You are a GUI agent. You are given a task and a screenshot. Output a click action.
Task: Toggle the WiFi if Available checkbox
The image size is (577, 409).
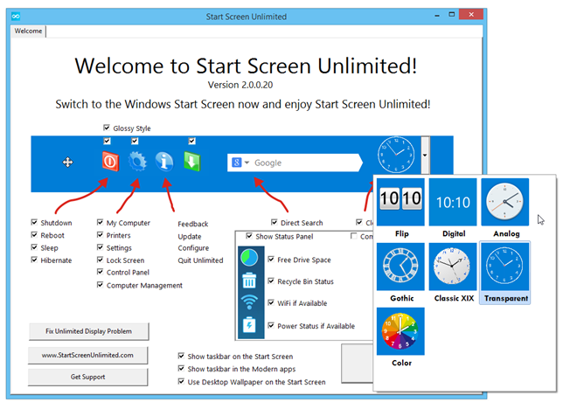point(271,302)
